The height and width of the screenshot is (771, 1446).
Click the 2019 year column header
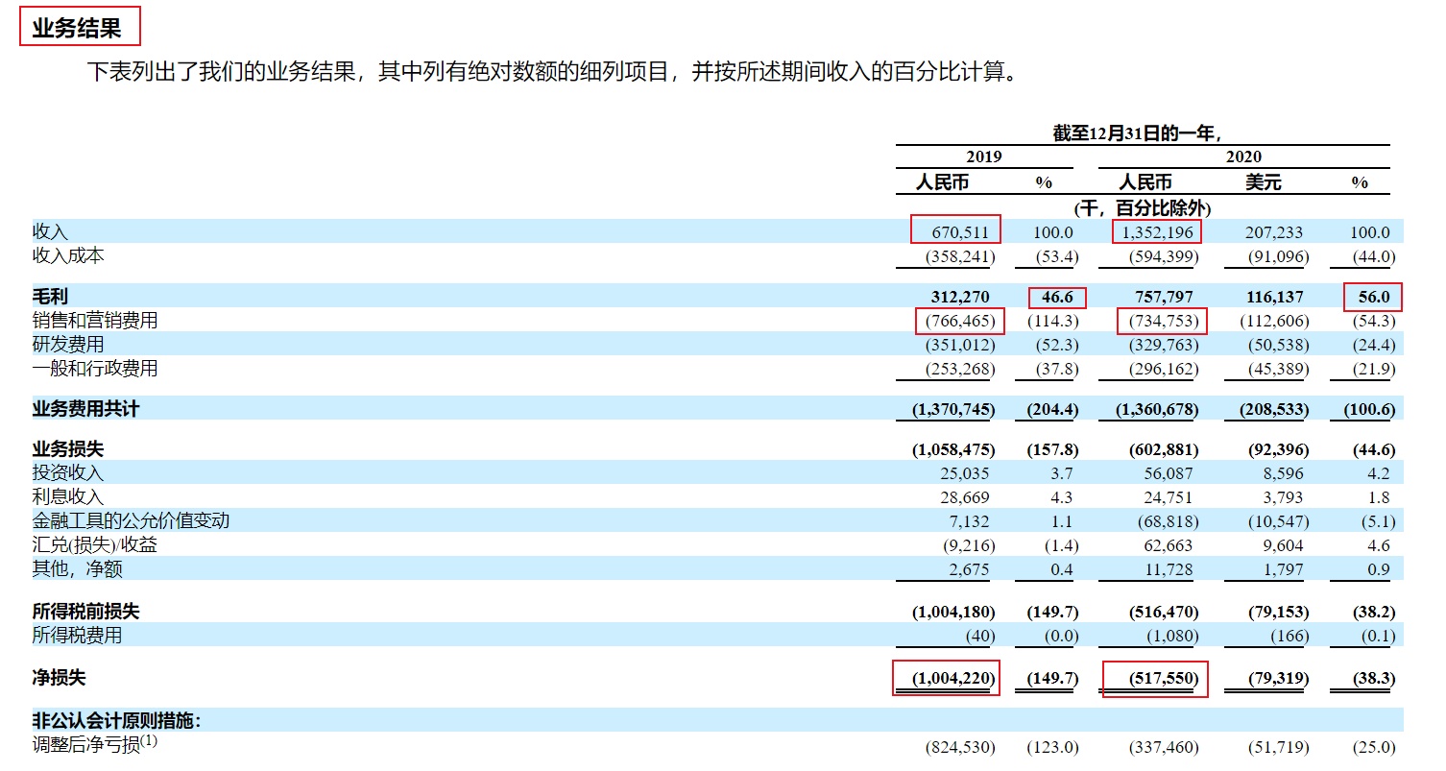click(x=984, y=157)
